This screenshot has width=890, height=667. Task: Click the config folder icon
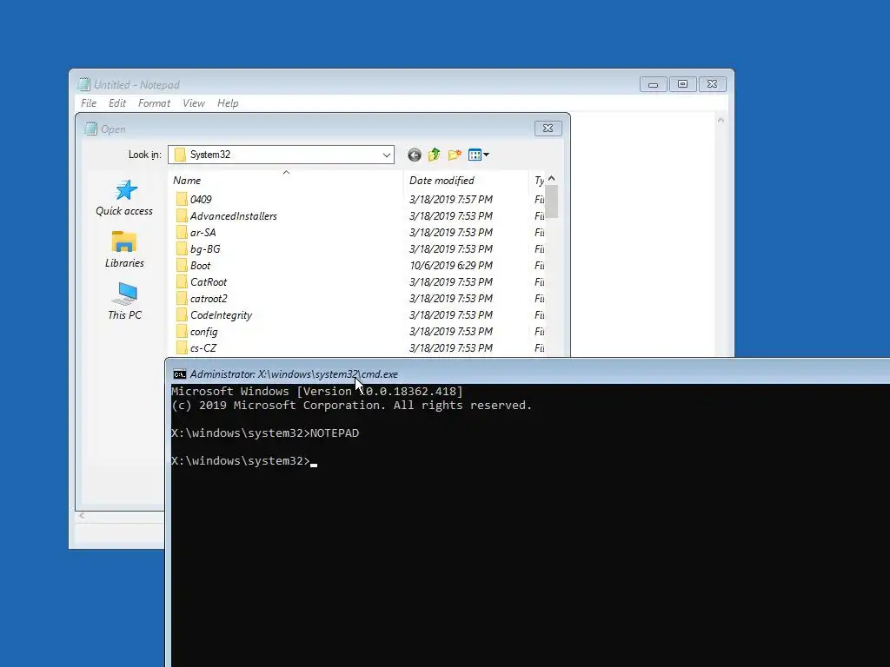click(x=181, y=331)
